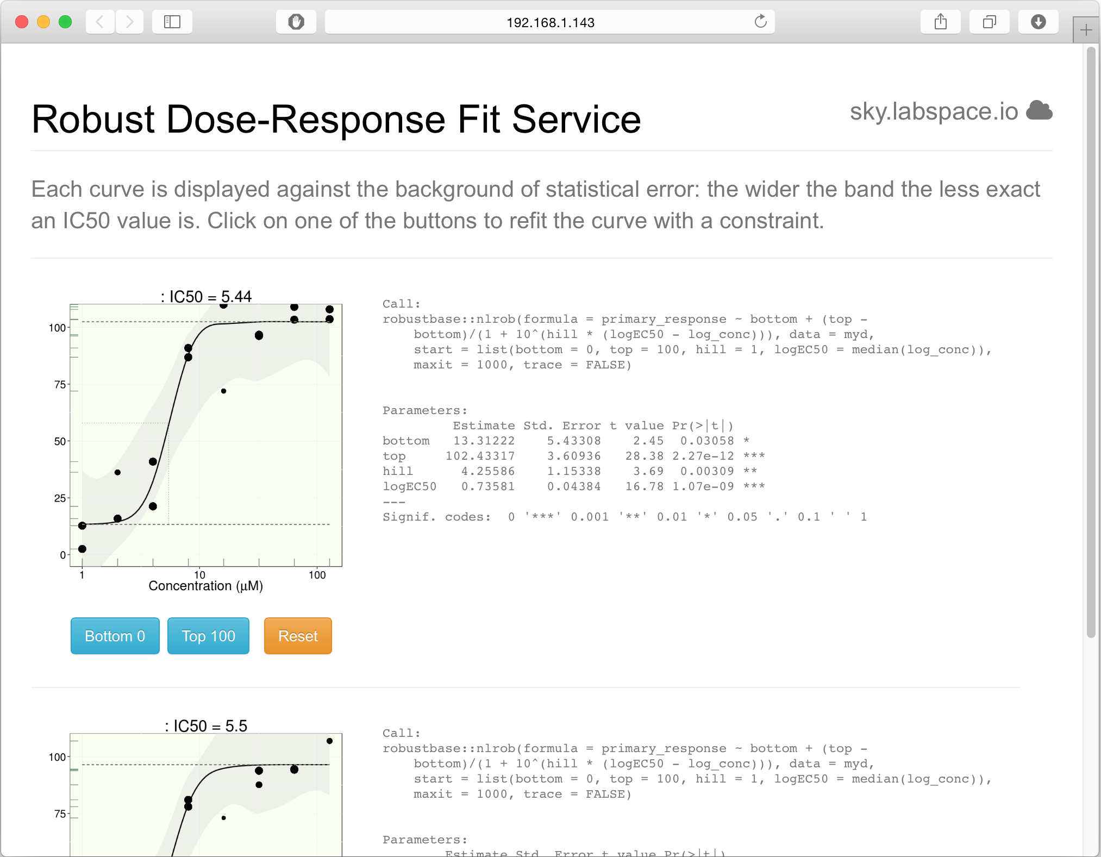Open the privacy shield hand icon

(296, 22)
